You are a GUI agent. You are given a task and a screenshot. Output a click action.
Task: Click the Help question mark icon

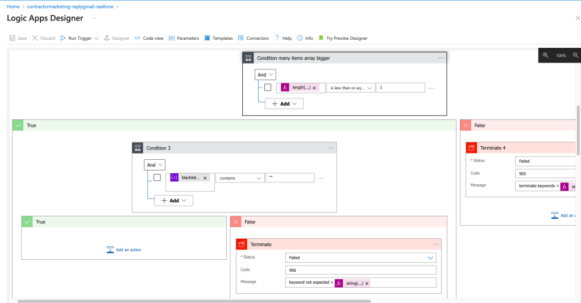pos(277,38)
